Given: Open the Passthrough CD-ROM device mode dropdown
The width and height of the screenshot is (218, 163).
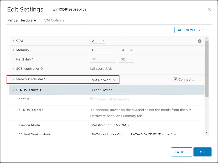Looking at the screenshot, I should pyautogui.click(x=111, y=125).
